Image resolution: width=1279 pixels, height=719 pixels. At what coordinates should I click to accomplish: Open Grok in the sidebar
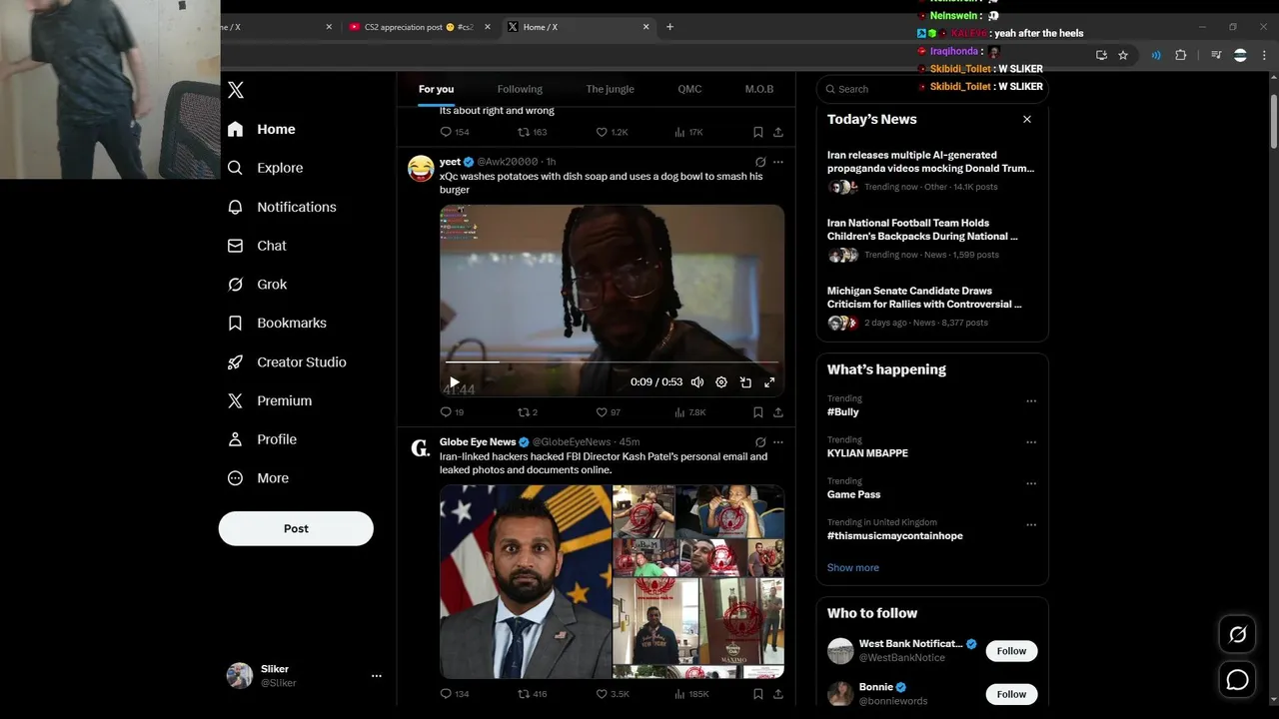click(x=258, y=285)
